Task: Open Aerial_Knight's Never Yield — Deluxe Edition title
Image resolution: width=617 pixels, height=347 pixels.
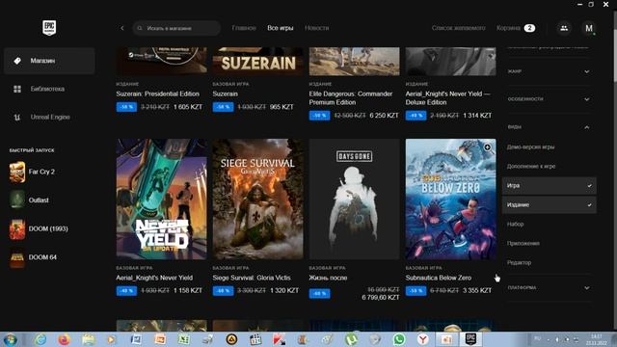Action: [x=447, y=98]
